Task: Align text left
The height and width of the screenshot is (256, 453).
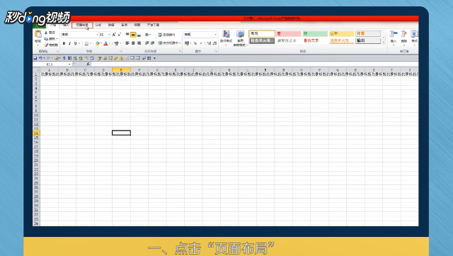Action: pyautogui.click(x=127, y=43)
